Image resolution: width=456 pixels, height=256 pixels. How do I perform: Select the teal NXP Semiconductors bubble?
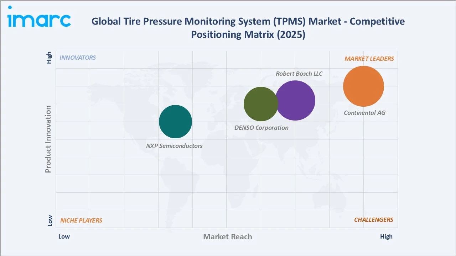(175, 122)
